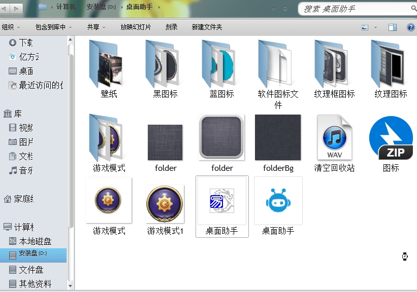
Task: Open the help button
Action: [x=411, y=27]
